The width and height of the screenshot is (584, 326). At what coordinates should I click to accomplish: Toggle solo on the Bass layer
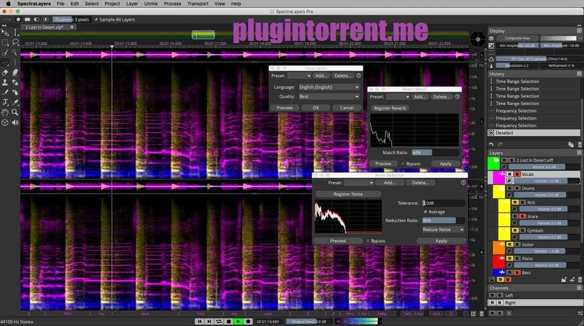(517, 272)
